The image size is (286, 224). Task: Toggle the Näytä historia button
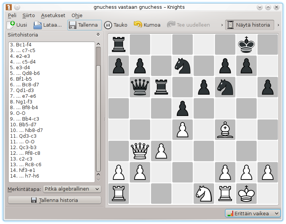249,25
